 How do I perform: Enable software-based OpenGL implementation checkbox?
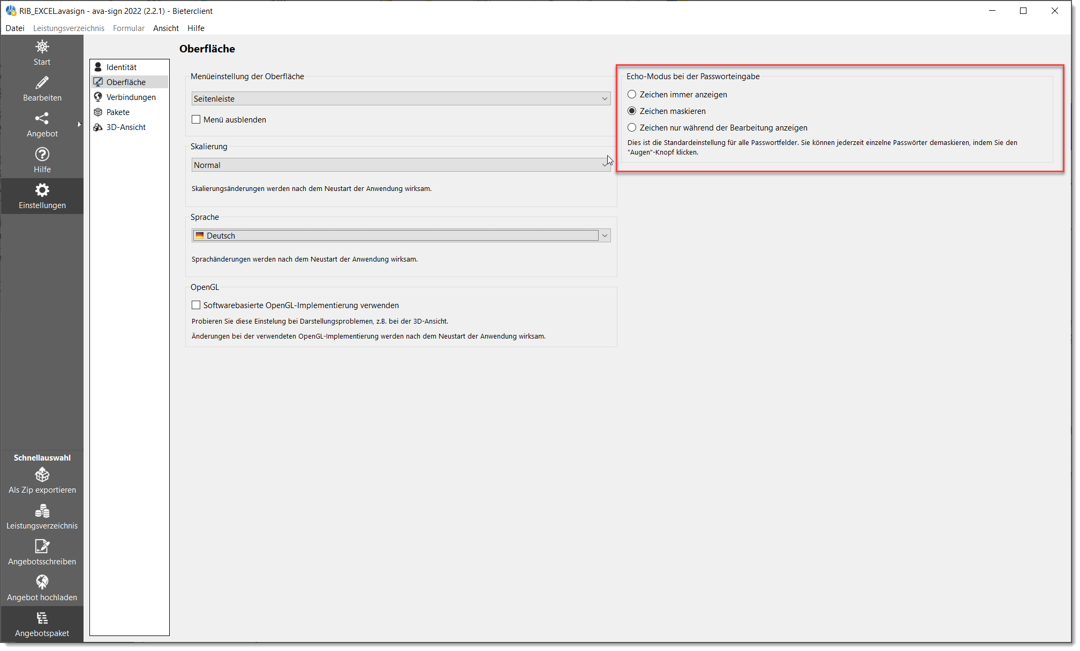click(196, 305)
